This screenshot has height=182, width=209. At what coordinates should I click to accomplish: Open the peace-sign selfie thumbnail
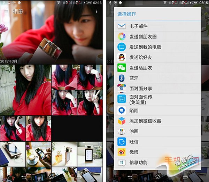(x=90, y=103)
